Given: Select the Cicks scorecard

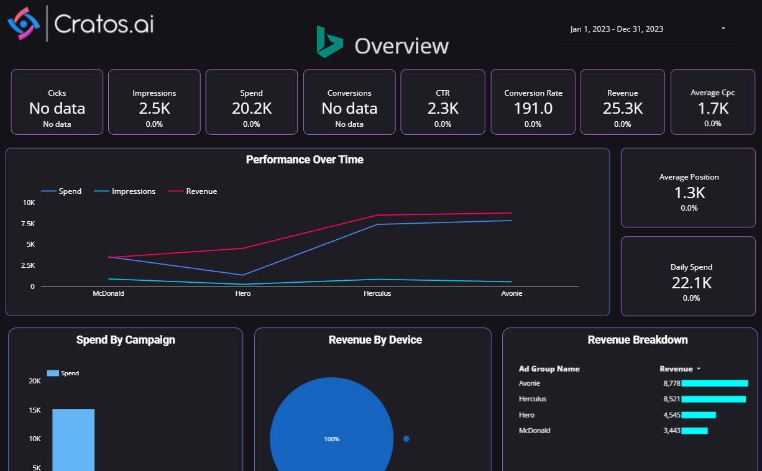Looking at the screenshot, I should pos(57,102).
